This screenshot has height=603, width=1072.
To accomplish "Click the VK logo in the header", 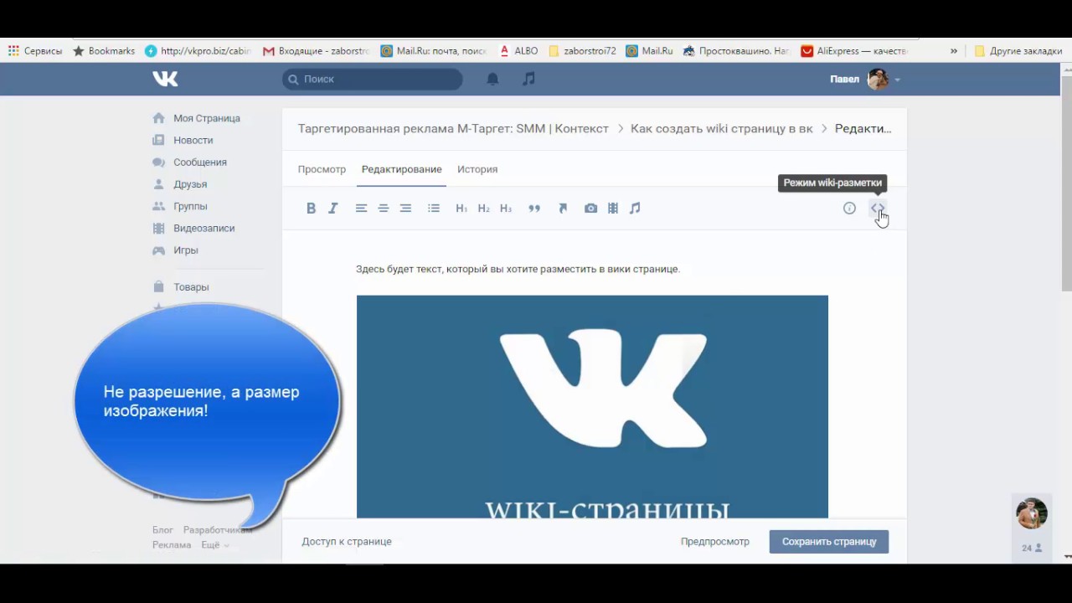I will tap(165, 79).
